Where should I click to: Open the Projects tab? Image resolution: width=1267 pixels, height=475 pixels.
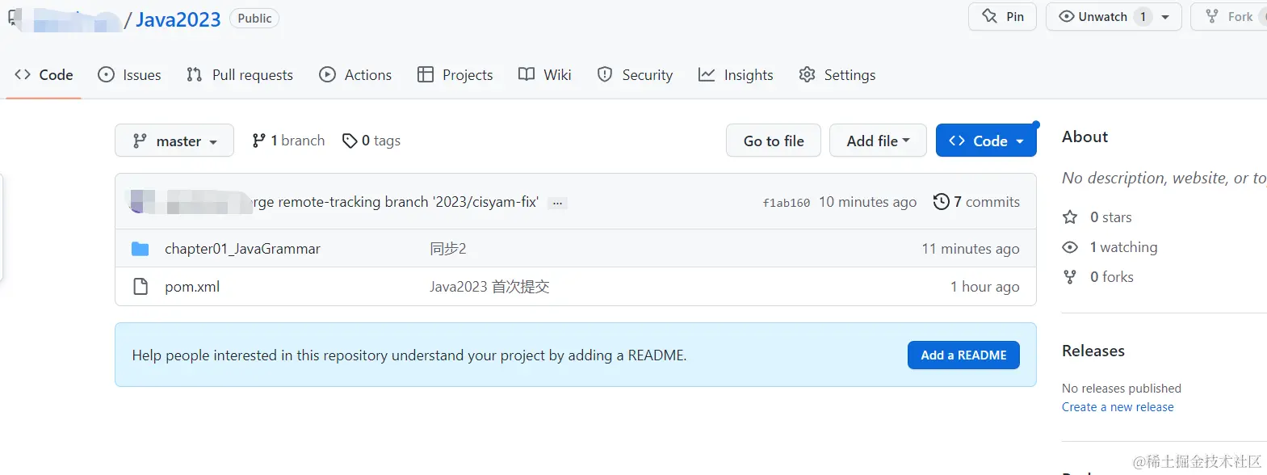click(455, 75)
